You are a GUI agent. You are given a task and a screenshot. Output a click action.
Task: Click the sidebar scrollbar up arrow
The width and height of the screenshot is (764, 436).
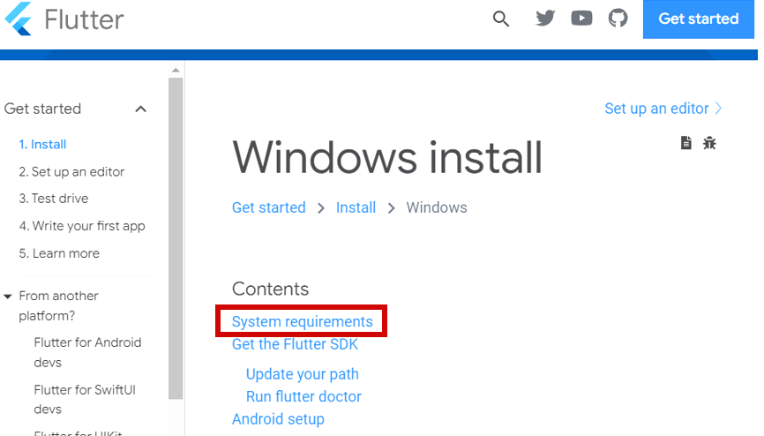tap(176, 71)
